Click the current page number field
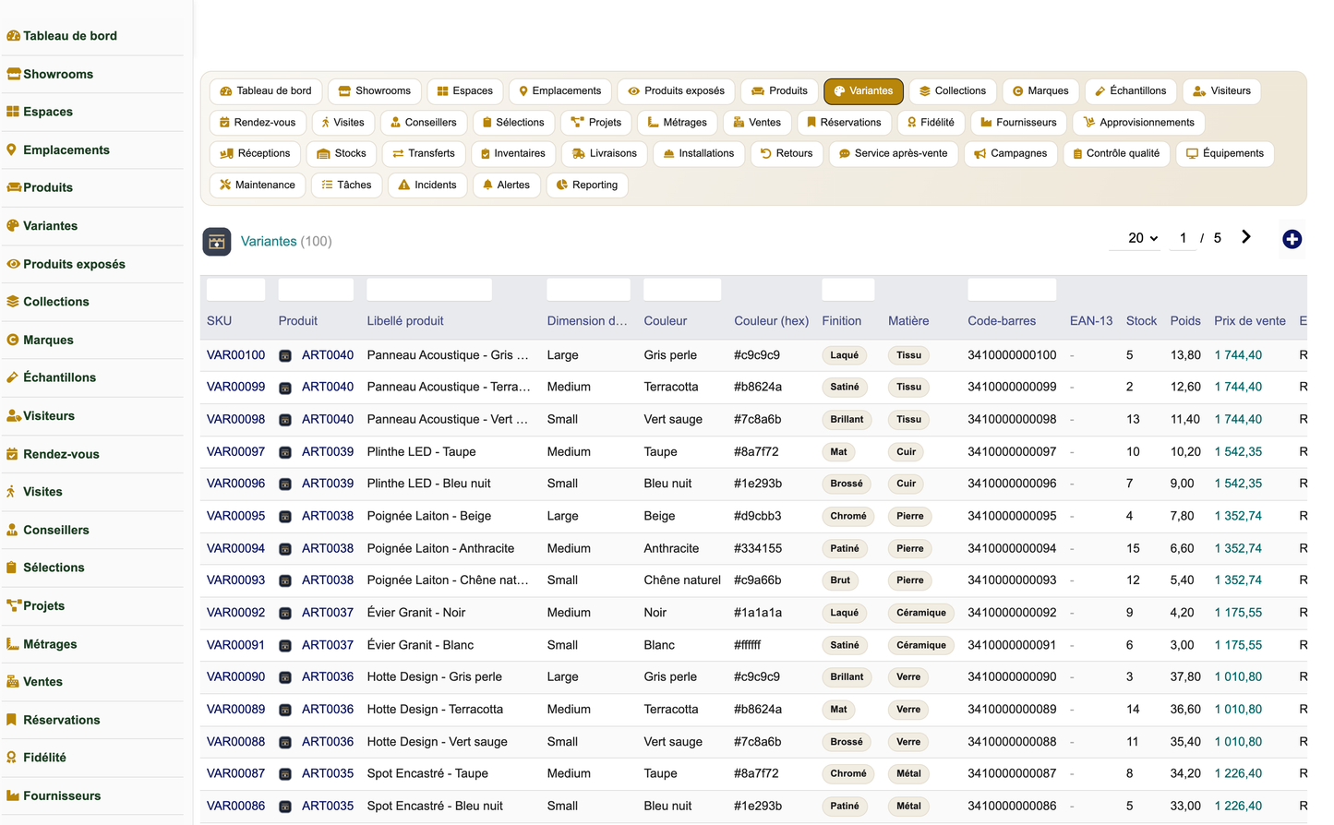This screenshot has height=825, width=1334. (1183, 238)
